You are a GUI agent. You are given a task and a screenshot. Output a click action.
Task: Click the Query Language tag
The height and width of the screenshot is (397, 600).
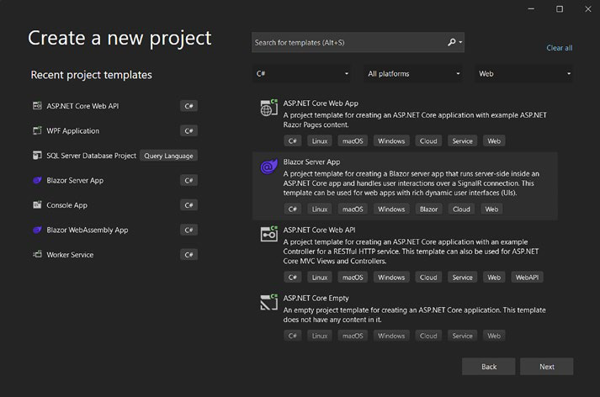(169, 156)
